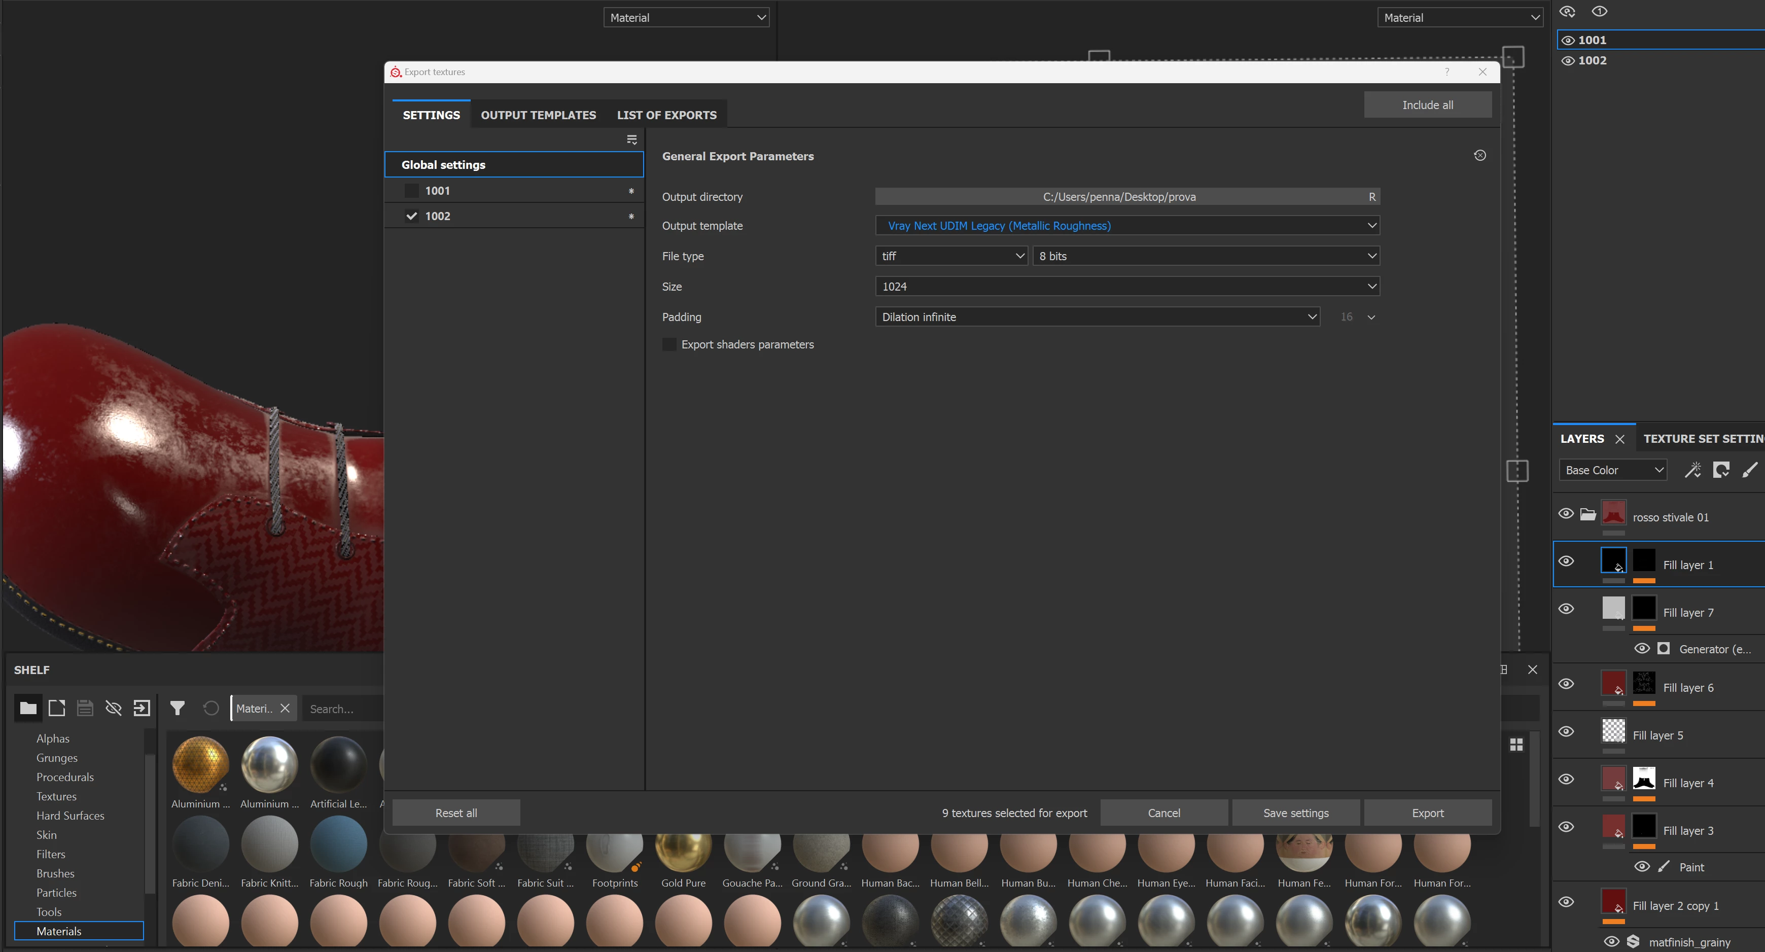Image resolution: width=1765 pixels, height=952 pixels.
Task: Open the texture set list options icon
Action: pos(632,140)
